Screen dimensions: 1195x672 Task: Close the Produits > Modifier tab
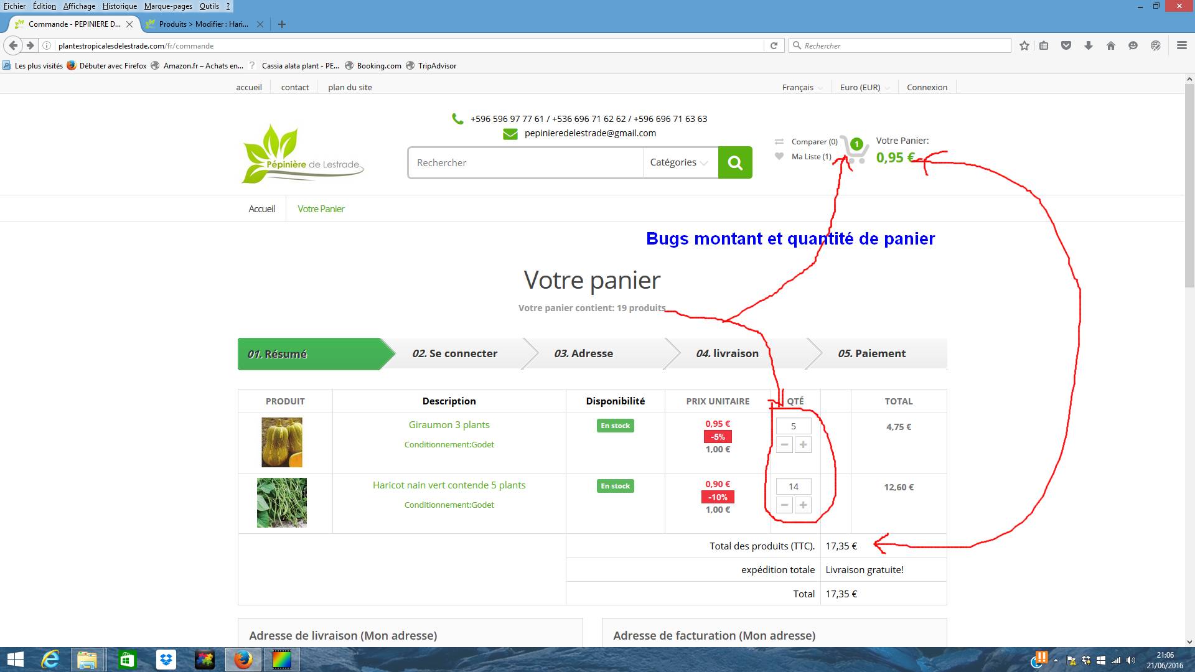click(260, 24)
